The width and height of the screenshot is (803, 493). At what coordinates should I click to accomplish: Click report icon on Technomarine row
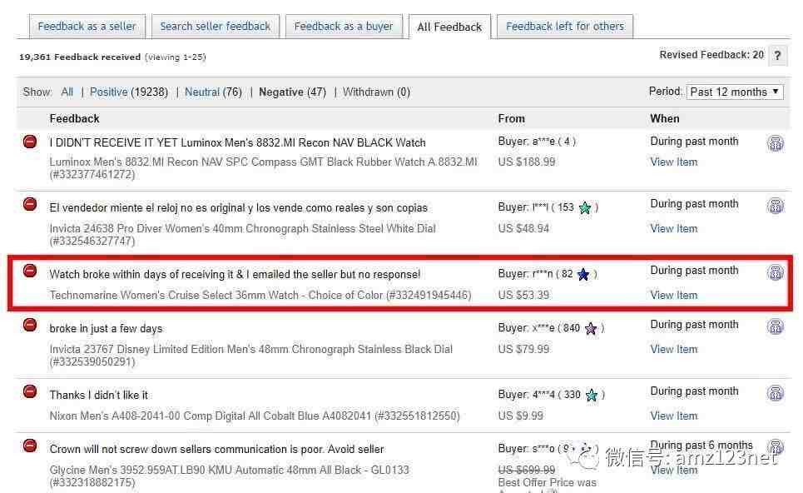[776, 272]
